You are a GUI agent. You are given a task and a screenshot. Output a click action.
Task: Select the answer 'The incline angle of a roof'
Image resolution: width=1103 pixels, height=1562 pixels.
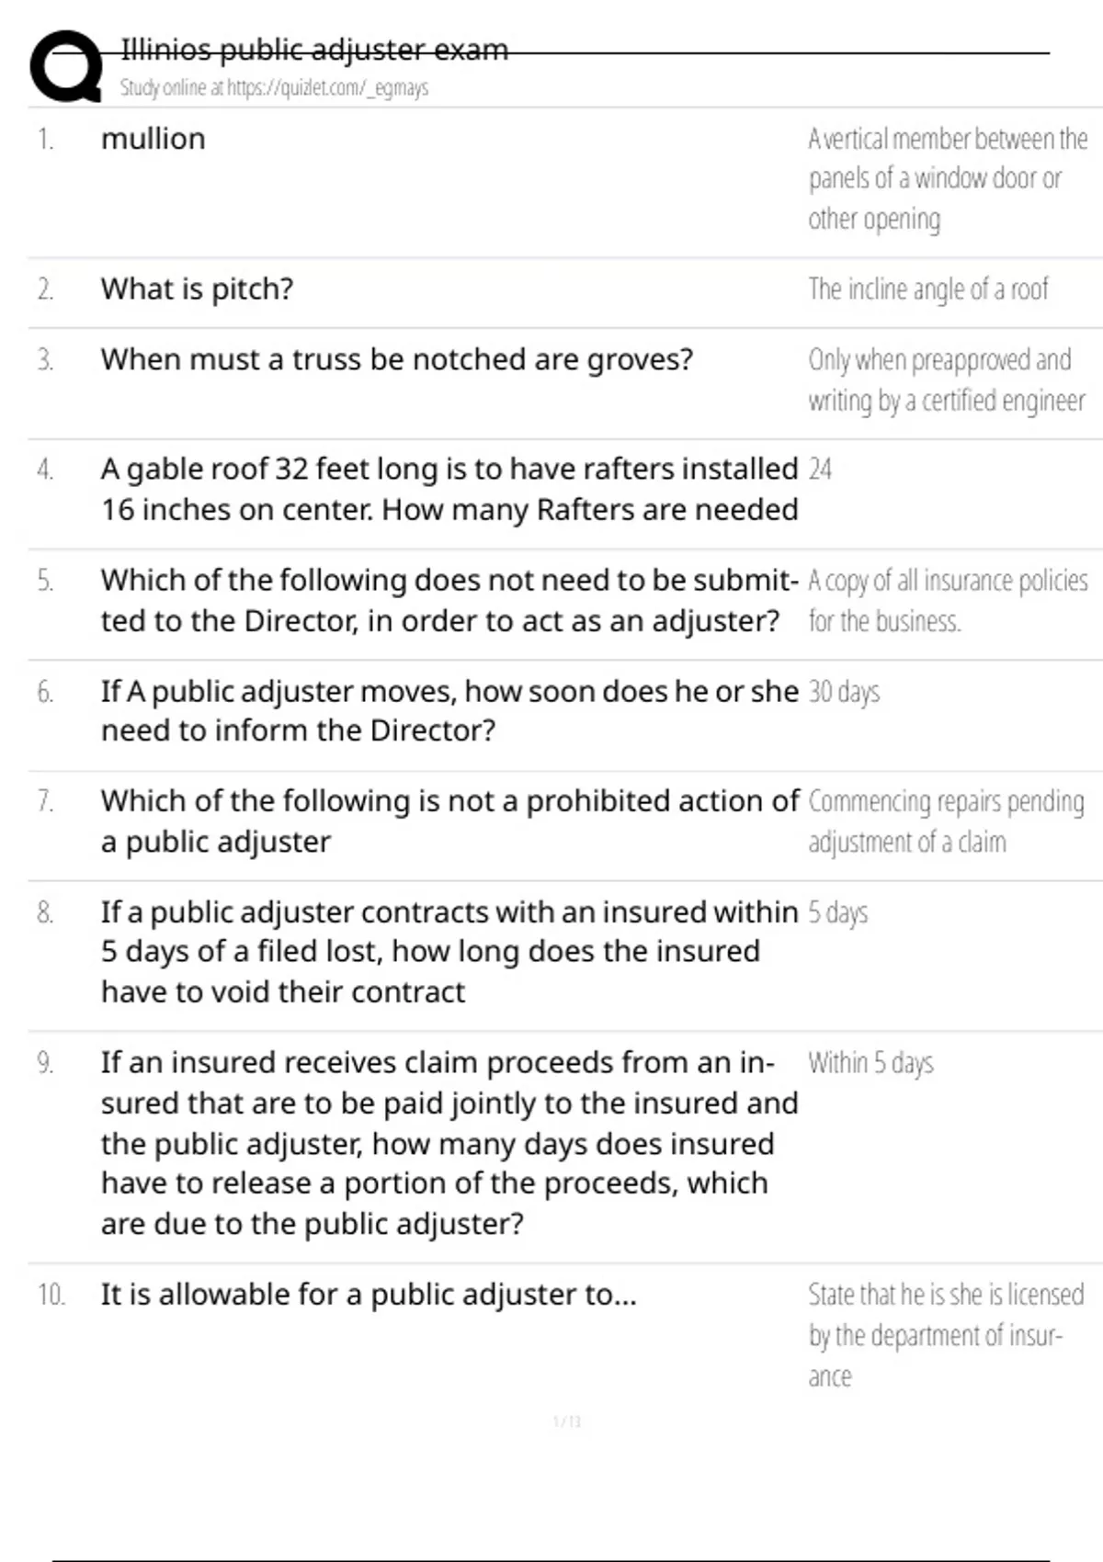click(x=927, y=289)
